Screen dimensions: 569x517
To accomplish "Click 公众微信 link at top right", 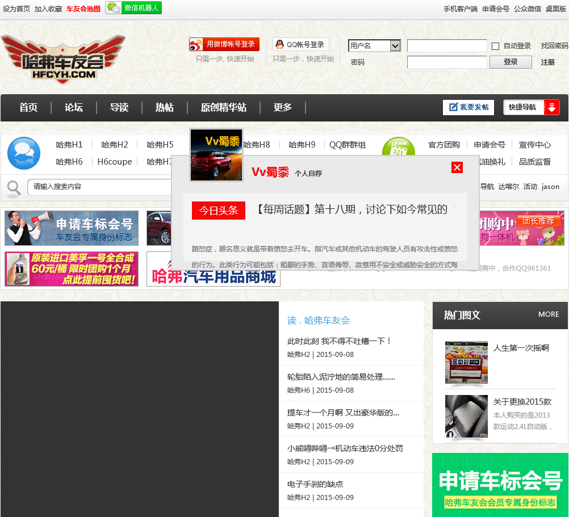I will pos(528,9).
